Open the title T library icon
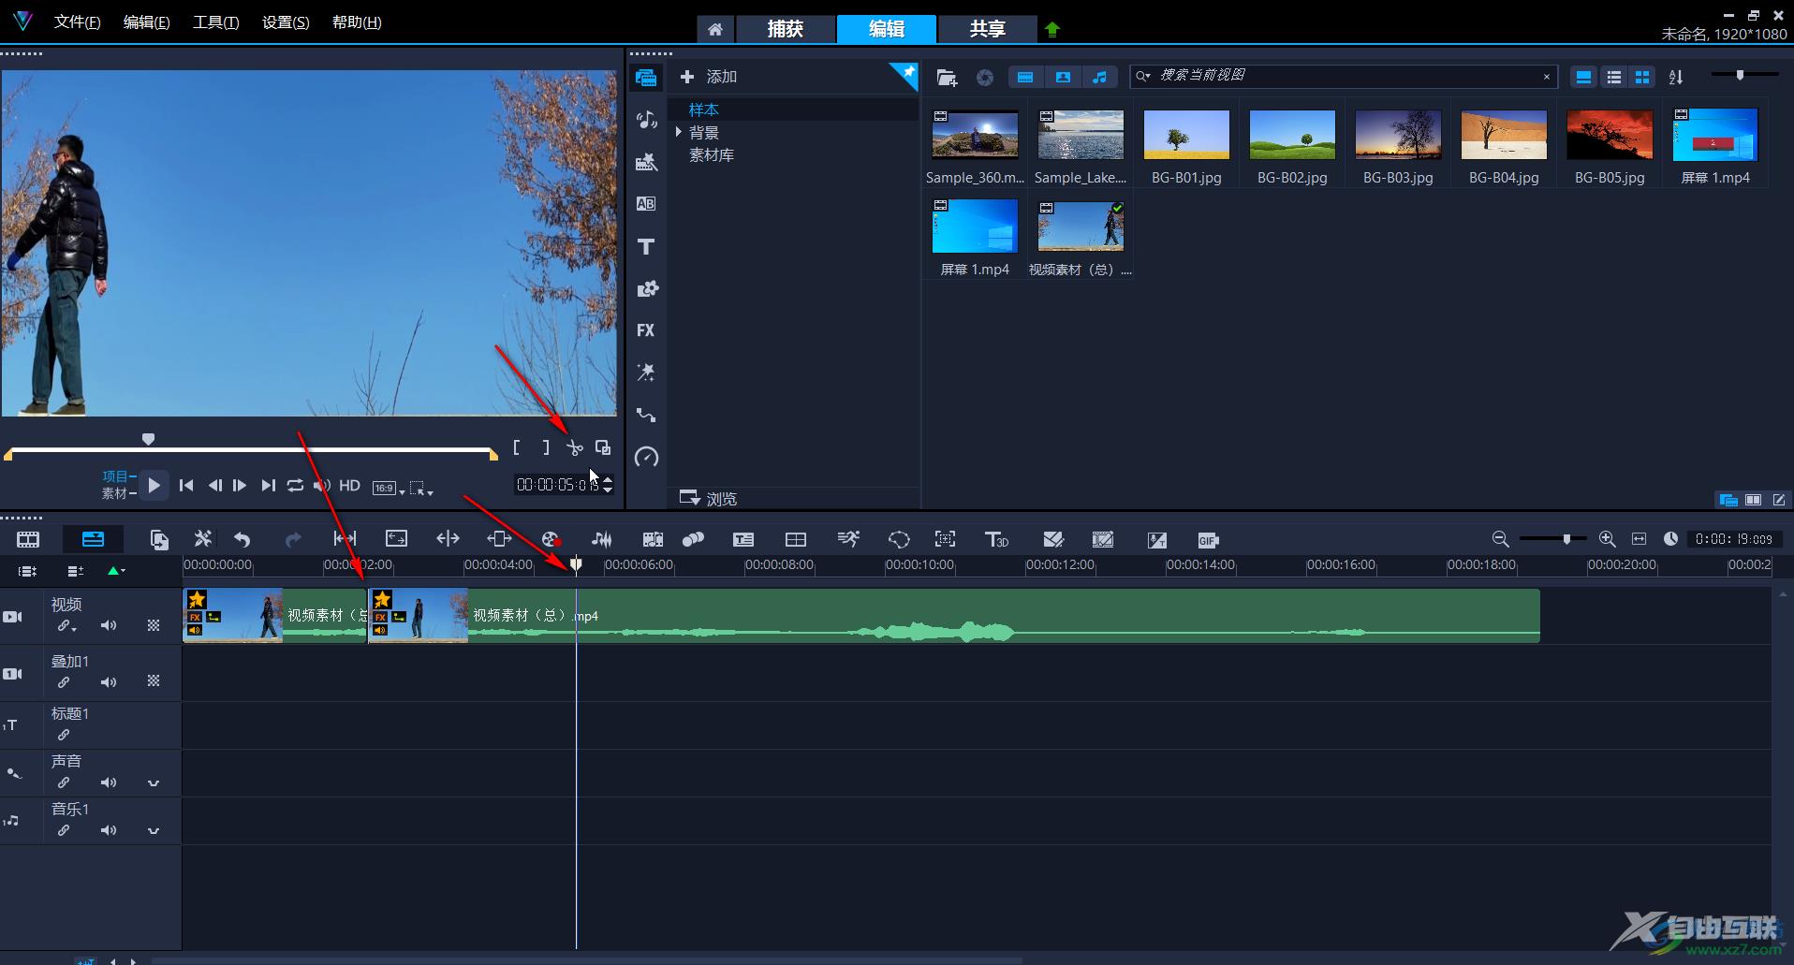1794x965 pixels. (x=646, y=246)
